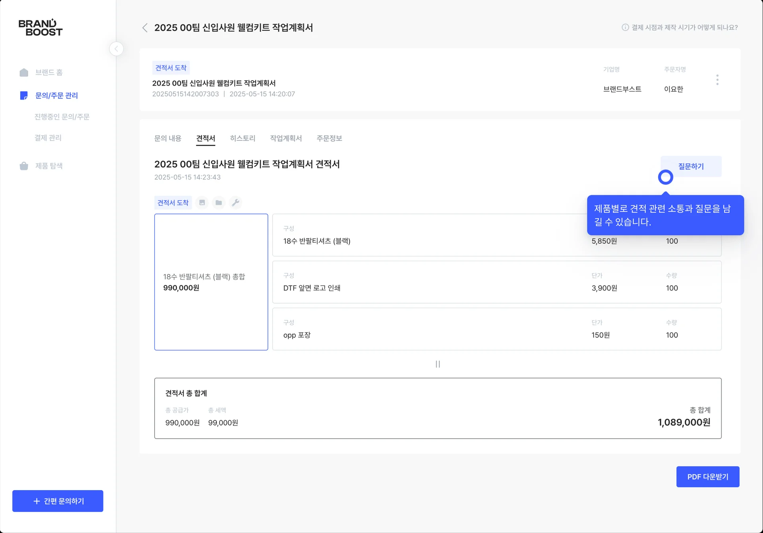
Task: Click the divider handle between quote items and total
Action: pyautogui.click(x=438, y=364)
